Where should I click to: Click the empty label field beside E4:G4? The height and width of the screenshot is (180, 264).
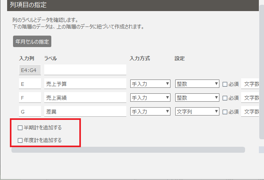[85, 70]
